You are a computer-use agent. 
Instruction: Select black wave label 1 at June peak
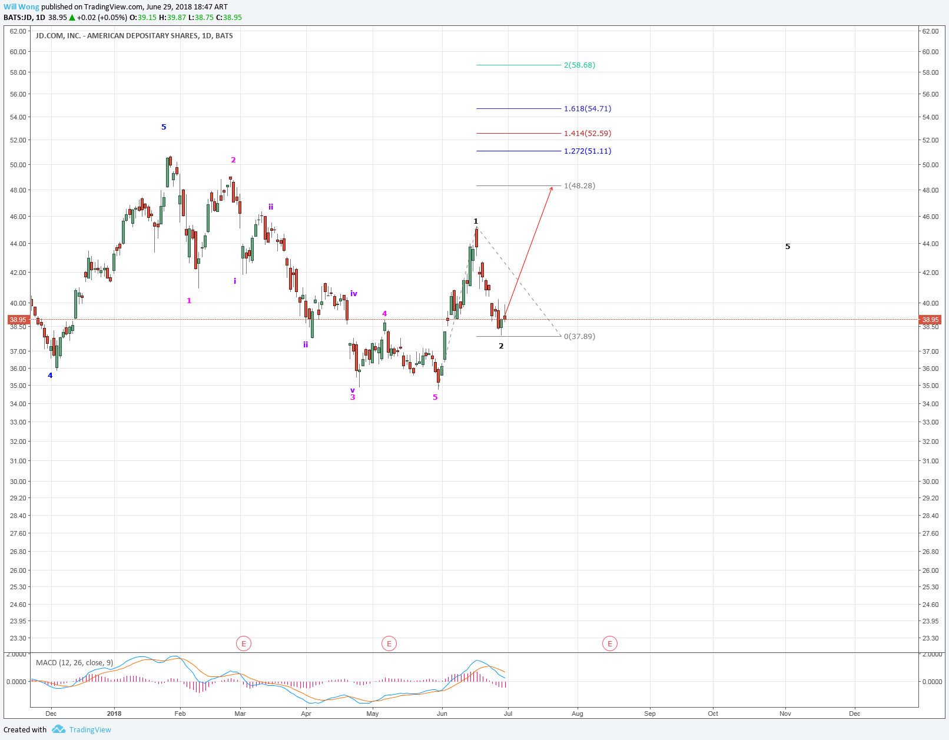tap(476, 221)
